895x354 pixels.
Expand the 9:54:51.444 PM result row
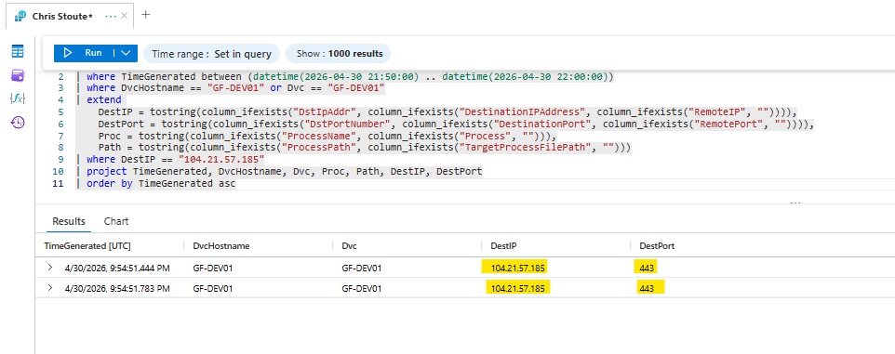point(50,268)
